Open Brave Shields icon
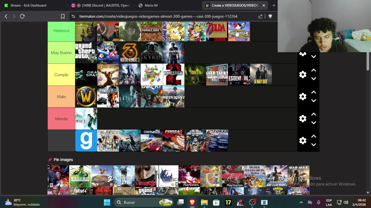The width and height of the screenshot is (371, 208). [x=270, y=16]
